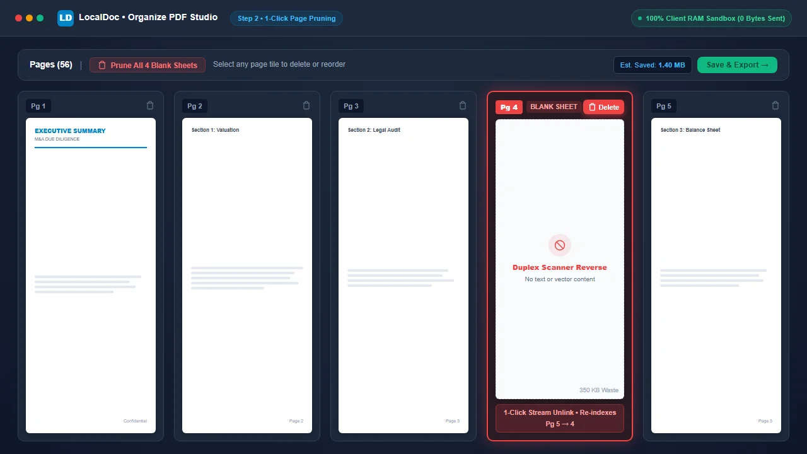Click the 100% Client RAM Sandbox badge

[711, 18]
